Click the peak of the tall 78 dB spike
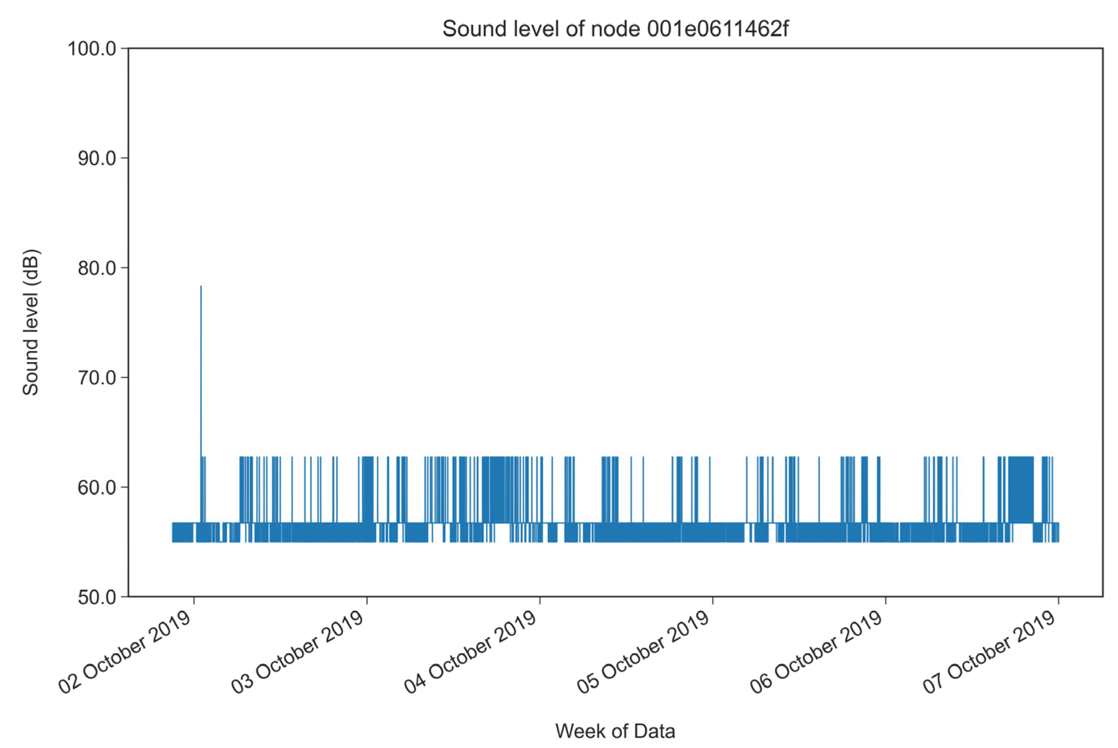 pyautogui.click(x=201, y=287)
